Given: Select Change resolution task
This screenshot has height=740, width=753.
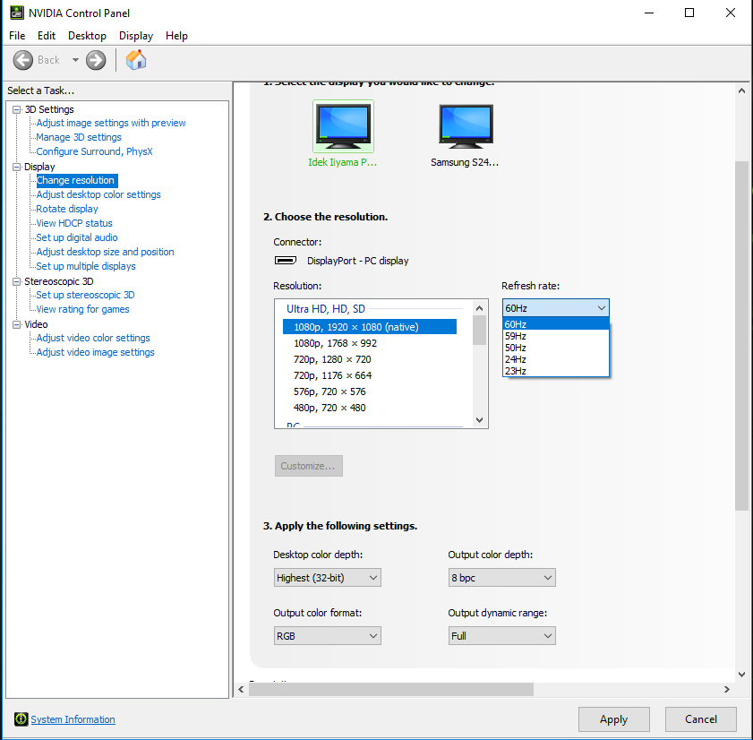Looking at the screenshot, I should [76, 180].
